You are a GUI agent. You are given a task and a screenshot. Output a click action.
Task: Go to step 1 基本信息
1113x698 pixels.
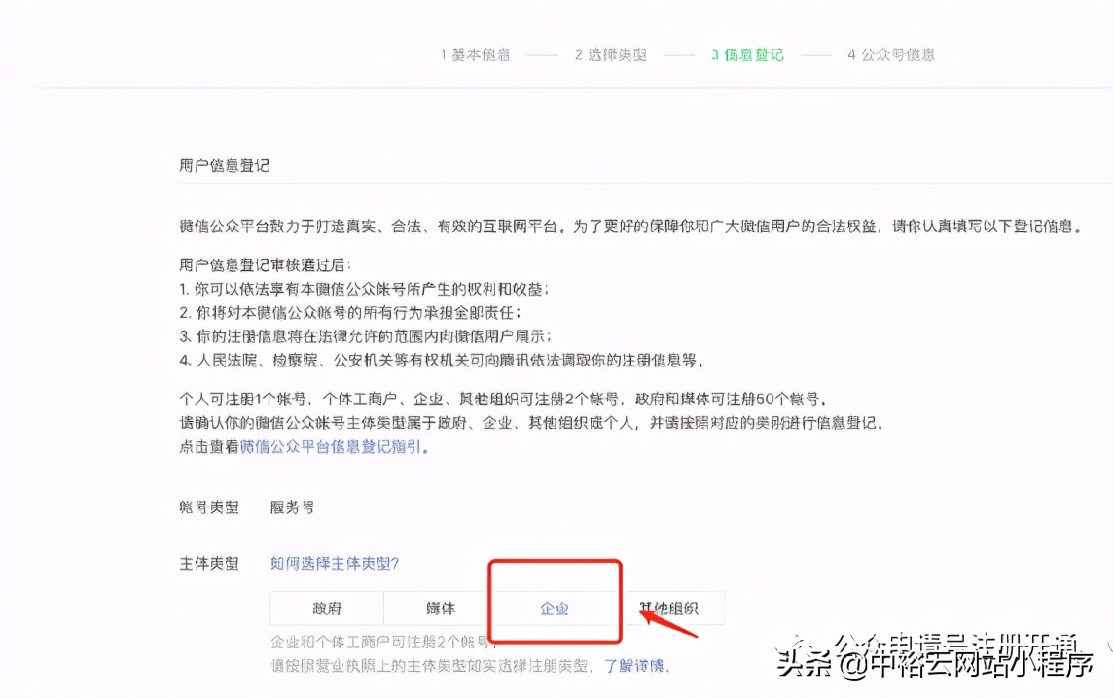click(475, 54)
